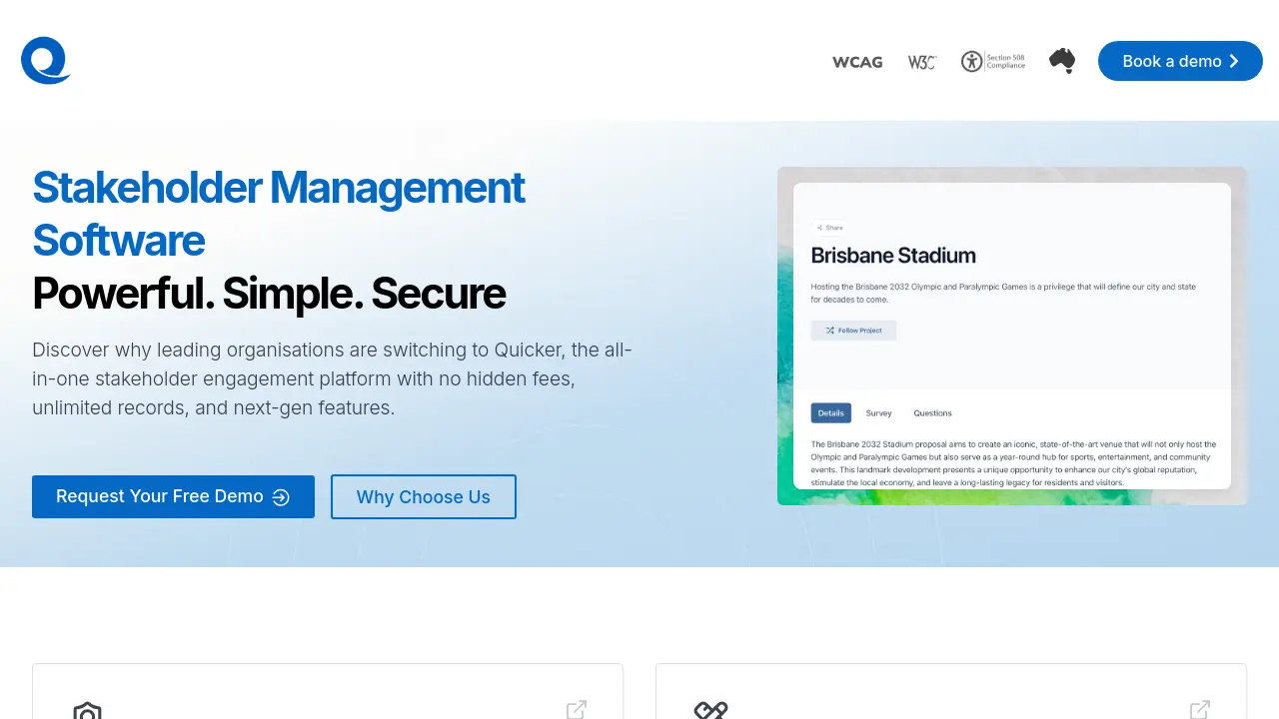Click the Quicker logo
Viewport: 1279px width, 719px height.
coord(46,61)
